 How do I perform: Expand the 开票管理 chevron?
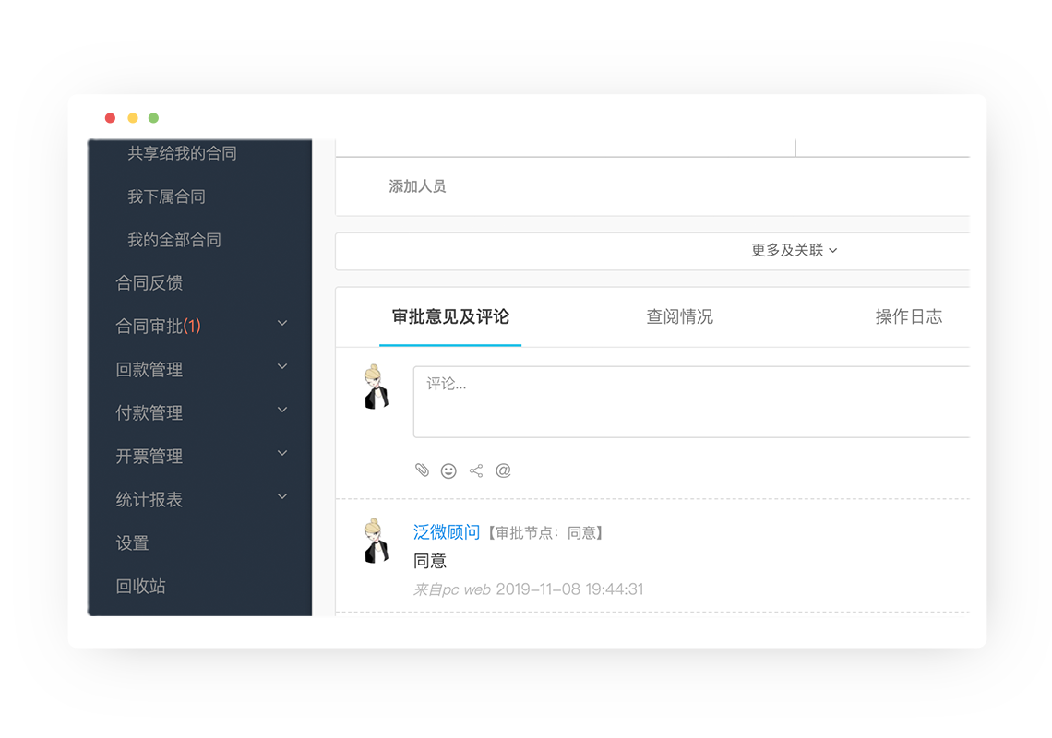[x=282, y=454]
